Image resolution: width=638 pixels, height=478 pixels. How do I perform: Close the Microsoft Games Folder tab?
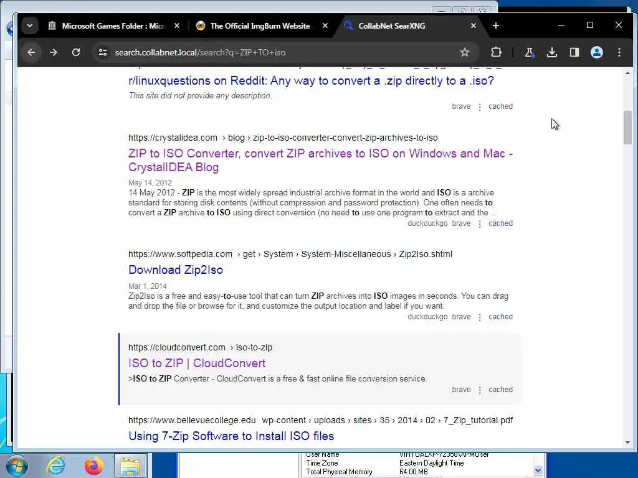click(176, 26)
